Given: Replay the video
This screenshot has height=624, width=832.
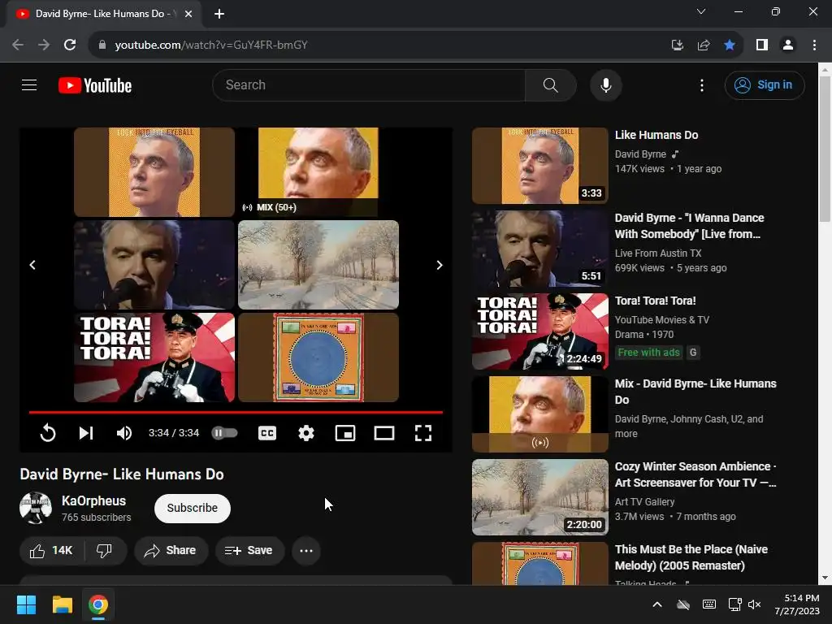Looking at the screenshot, I should (48, 433).
